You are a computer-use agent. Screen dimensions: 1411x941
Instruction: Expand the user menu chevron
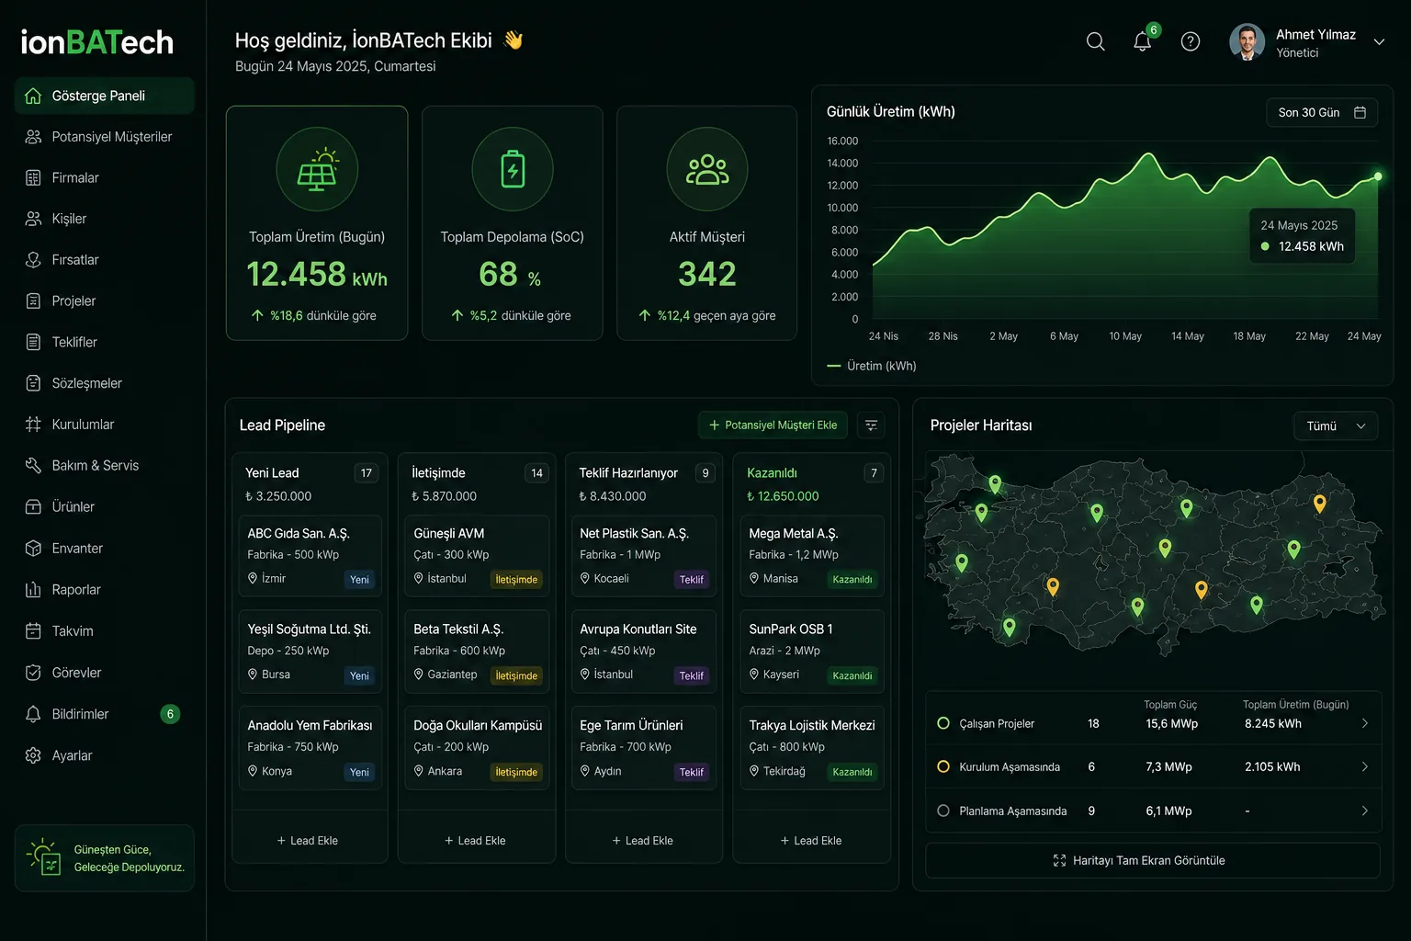[1379, 42]
